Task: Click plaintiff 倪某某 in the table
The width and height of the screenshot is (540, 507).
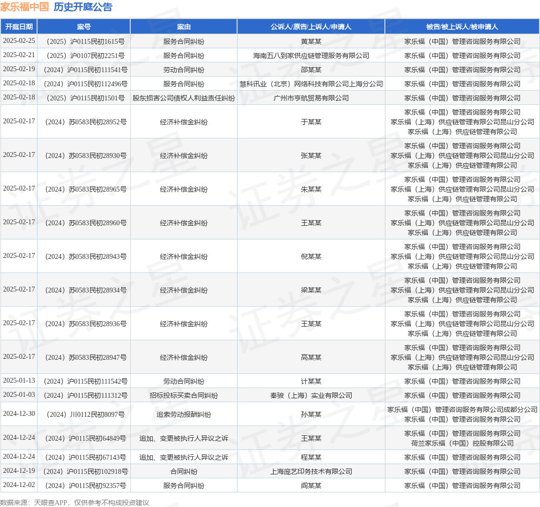Action: tap(311, 256)
